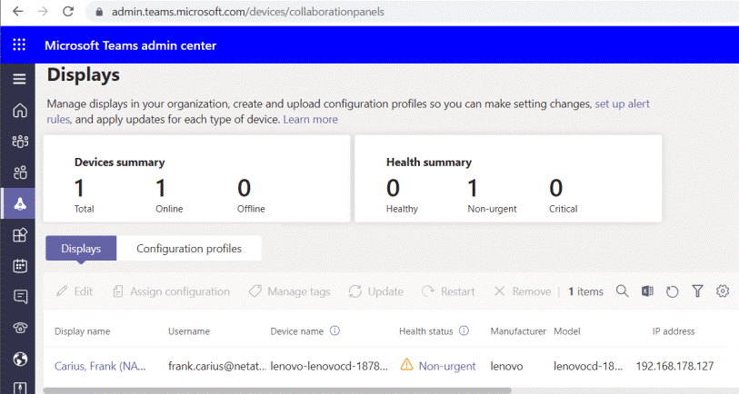
Task: Switch to Configuration profiles tab
Action: coord(189,248)
